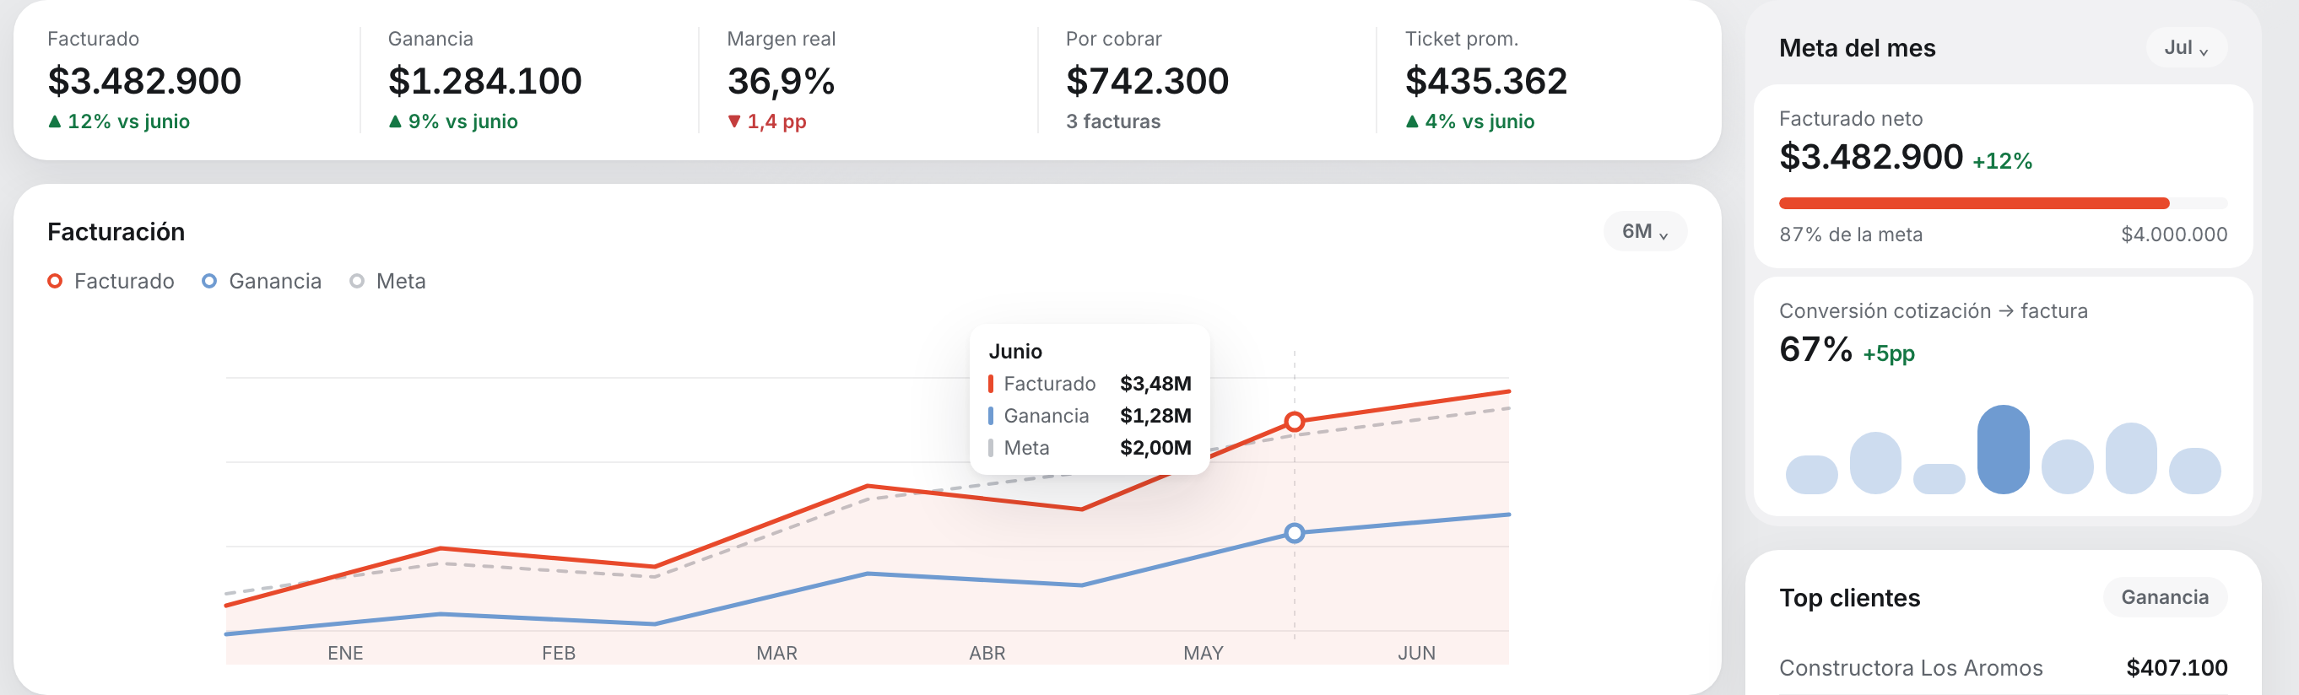Click the JUN axis label
Image resolution: width=2299 pixels, height=695 pixels.
[1416, 653]
